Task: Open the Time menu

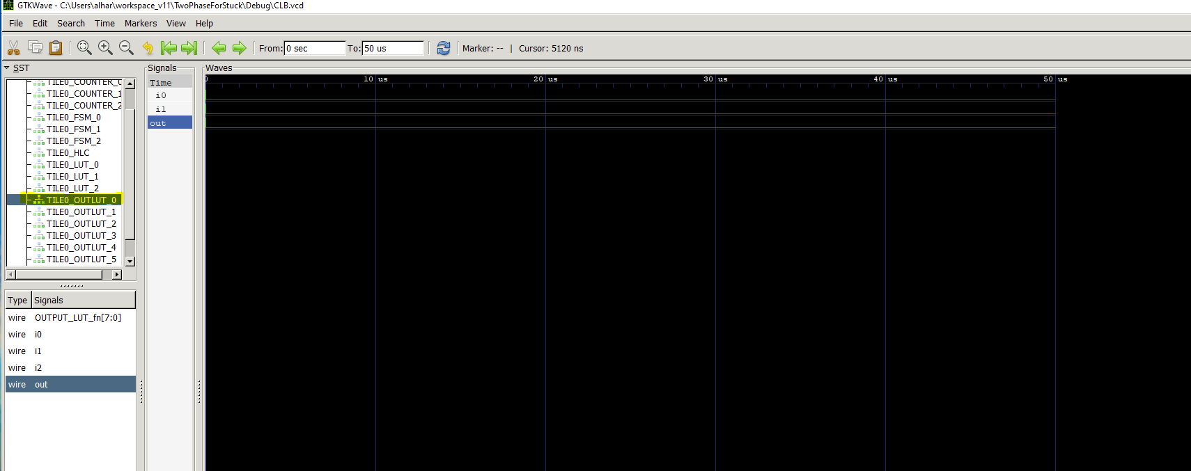Action: pos(104,24)
